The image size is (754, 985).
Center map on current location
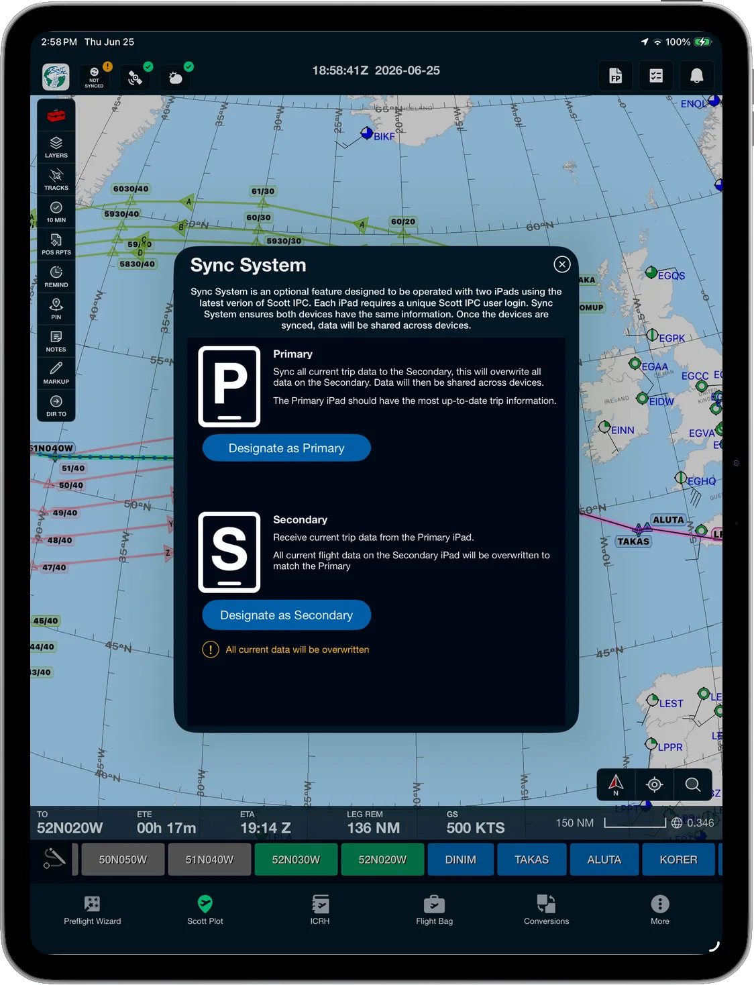point(655,784)
